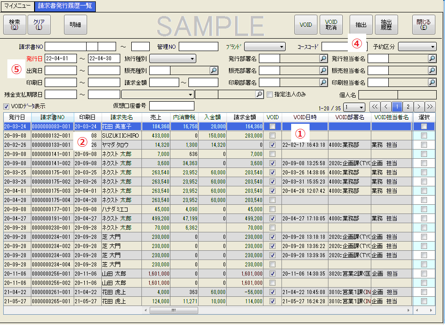Jump to last page with >> button
445x329 pixels.
pos(430,107)
